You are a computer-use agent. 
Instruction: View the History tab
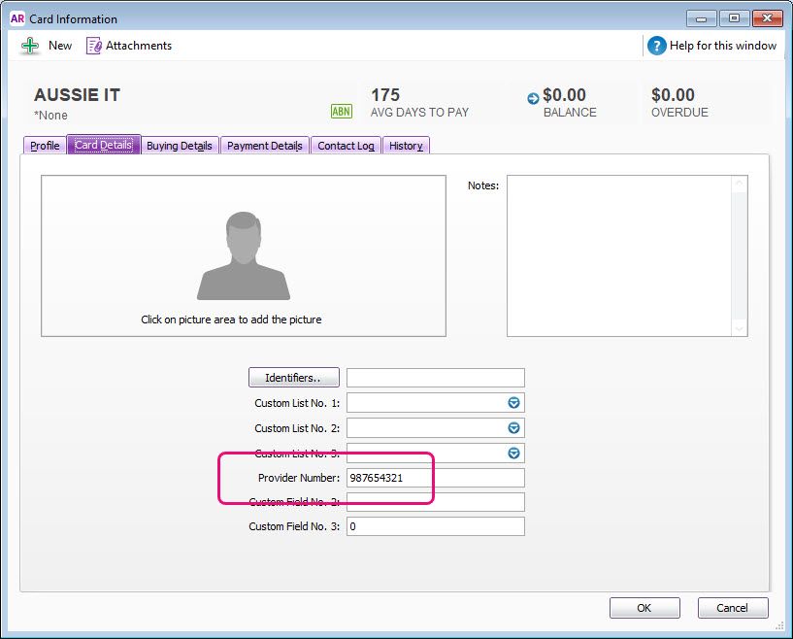click(406, 146)
